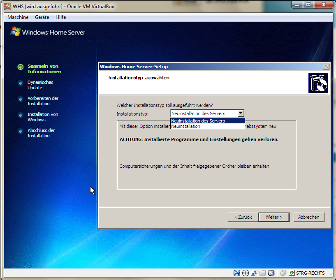Maximize the VirtualBox window

coord(308,5)
